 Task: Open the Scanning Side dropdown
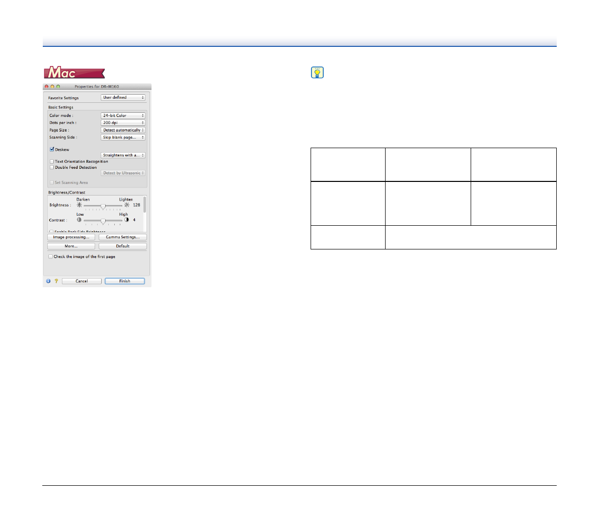coord(123,137)
